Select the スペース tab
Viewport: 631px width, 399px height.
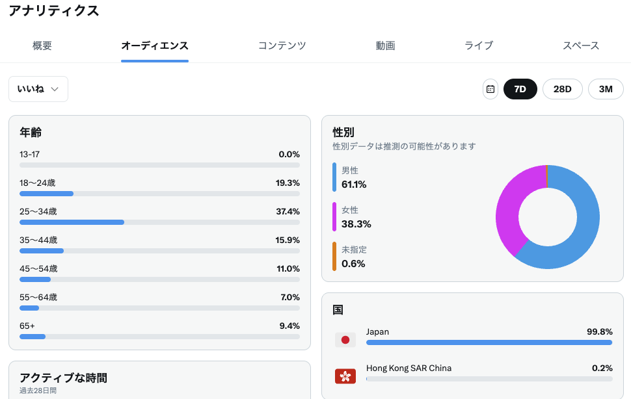(x=581, y=45)
